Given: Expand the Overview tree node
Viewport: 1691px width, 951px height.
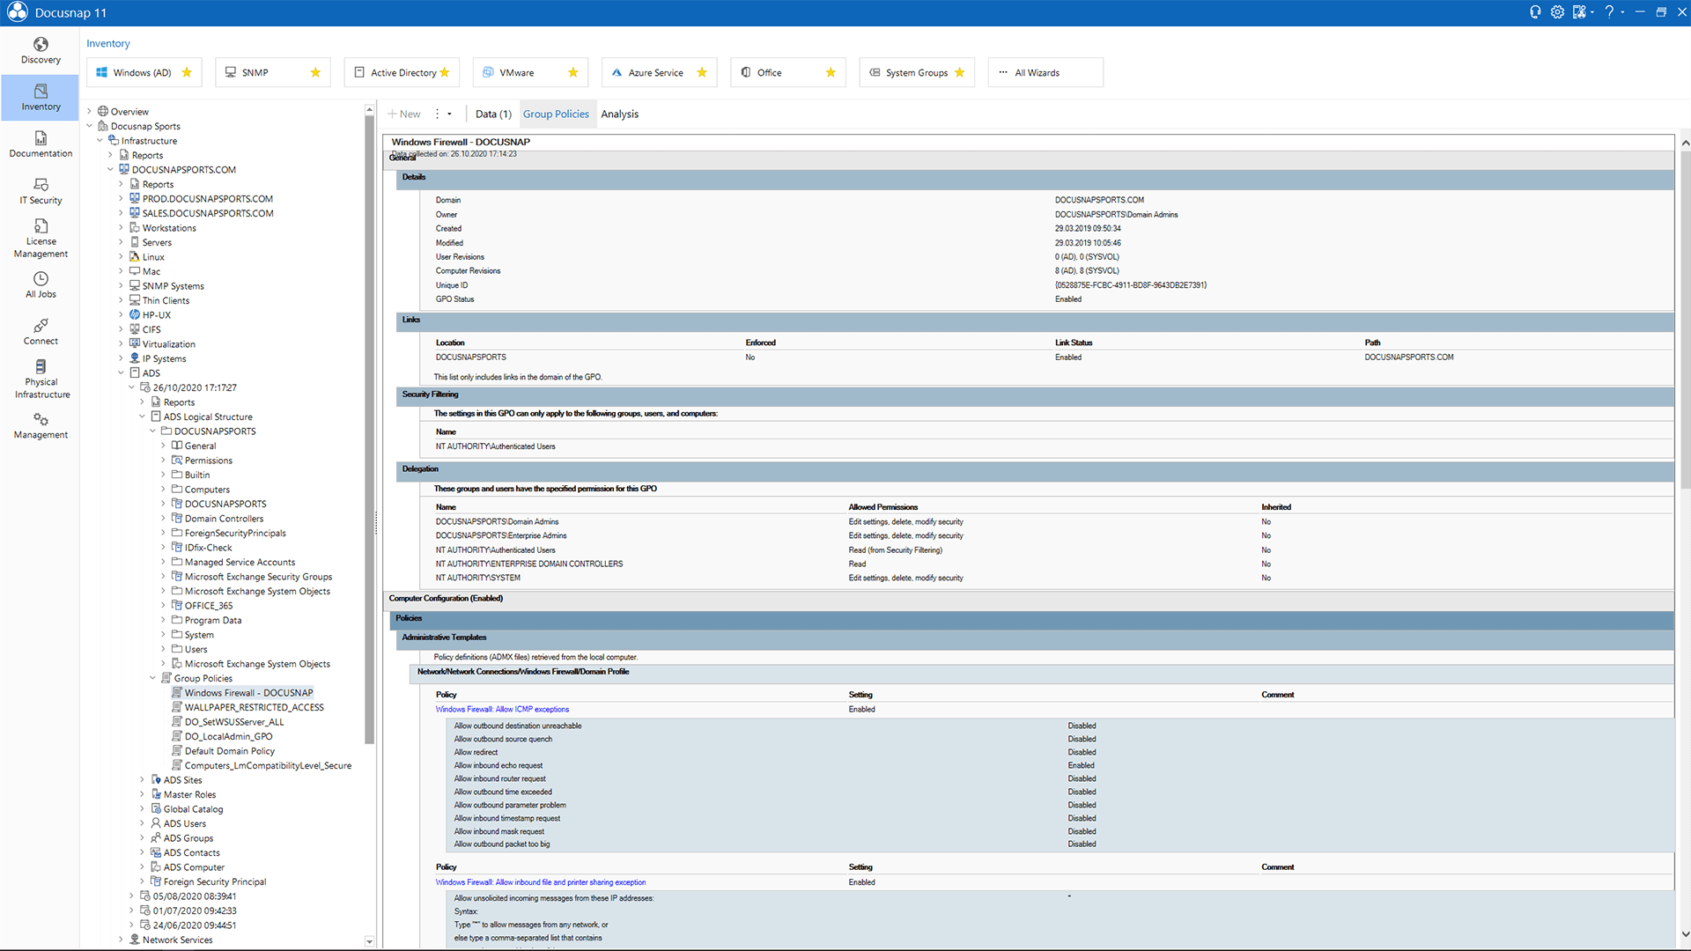Looking at the screenshot, I should click(x=89, y=112).
